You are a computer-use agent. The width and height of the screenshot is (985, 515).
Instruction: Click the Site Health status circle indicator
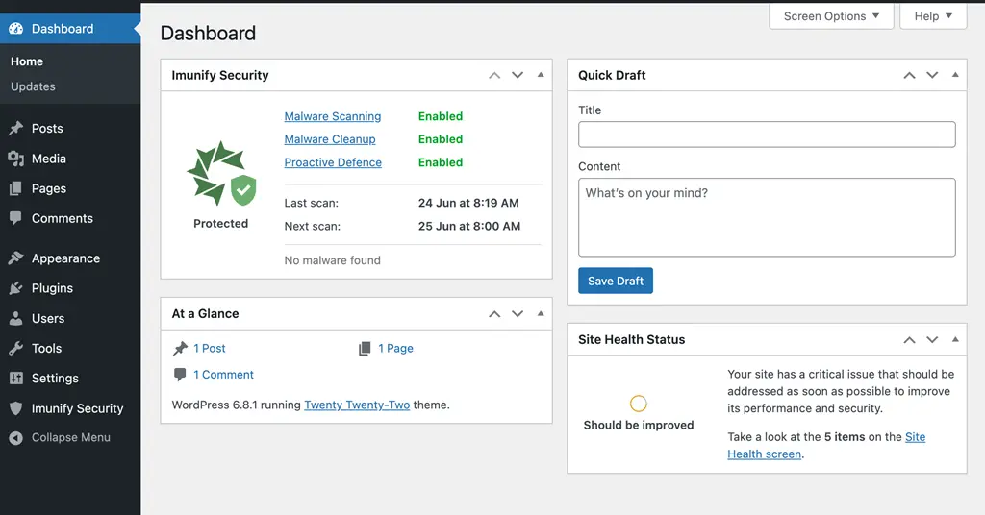639,404
